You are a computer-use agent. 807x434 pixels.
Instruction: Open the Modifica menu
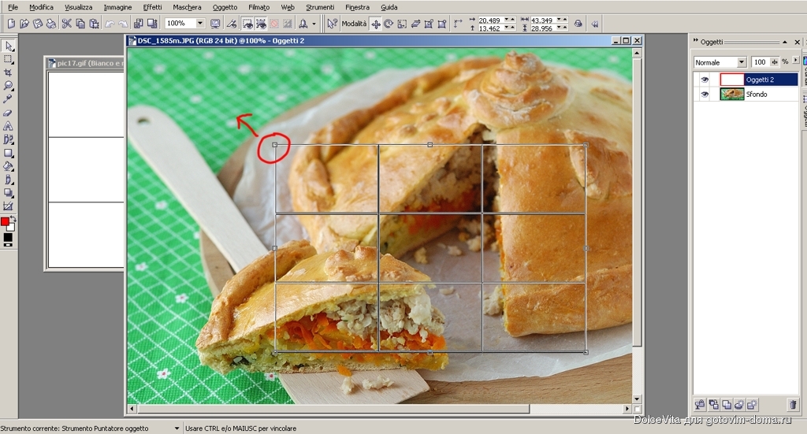click(x=41, y=7)
